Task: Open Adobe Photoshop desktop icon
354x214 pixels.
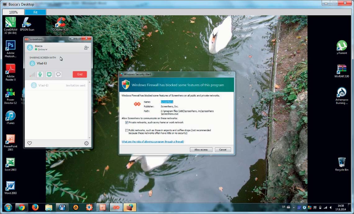Action: point(11,49)
